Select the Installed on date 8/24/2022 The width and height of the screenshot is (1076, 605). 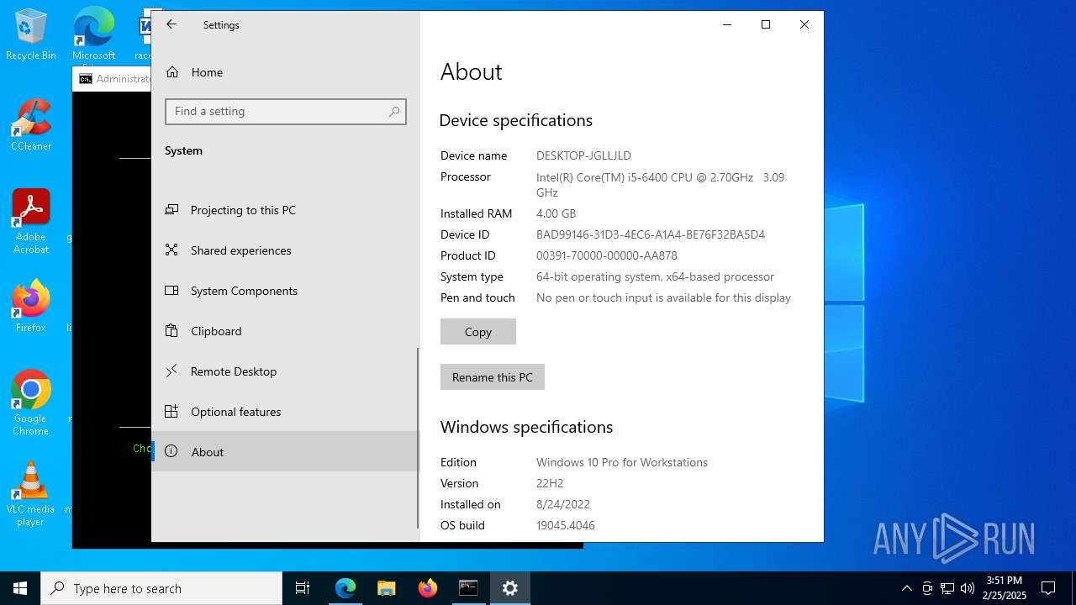coord(563,504)
